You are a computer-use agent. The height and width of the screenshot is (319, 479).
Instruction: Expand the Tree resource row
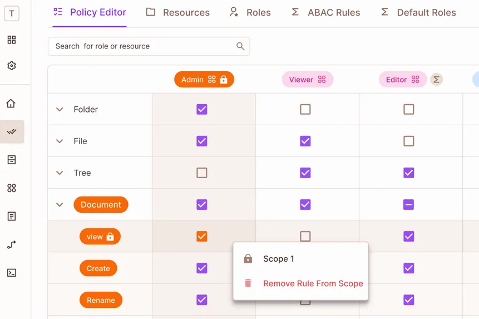60,173
